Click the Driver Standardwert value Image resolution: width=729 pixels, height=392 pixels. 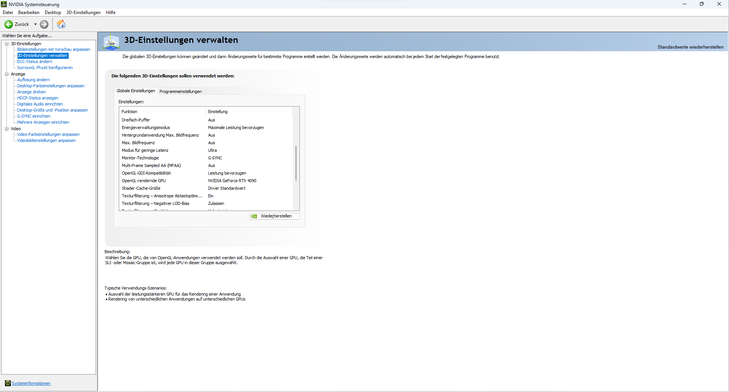[x=227, y=188]
